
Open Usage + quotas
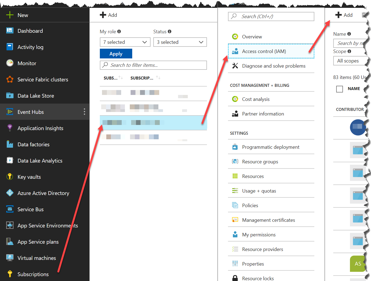[x=271, y=191]
